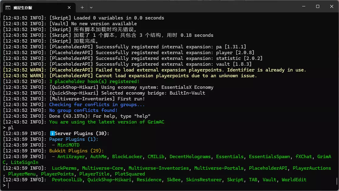Click the "Checking for conflicts in groups..." message
The height and width of the screenshot is (191, 339).
97,105
